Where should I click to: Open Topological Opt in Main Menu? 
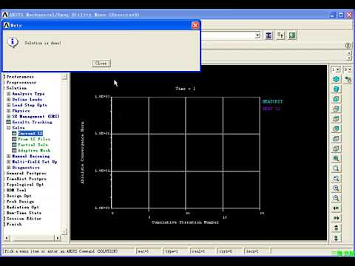click(25, 185)
